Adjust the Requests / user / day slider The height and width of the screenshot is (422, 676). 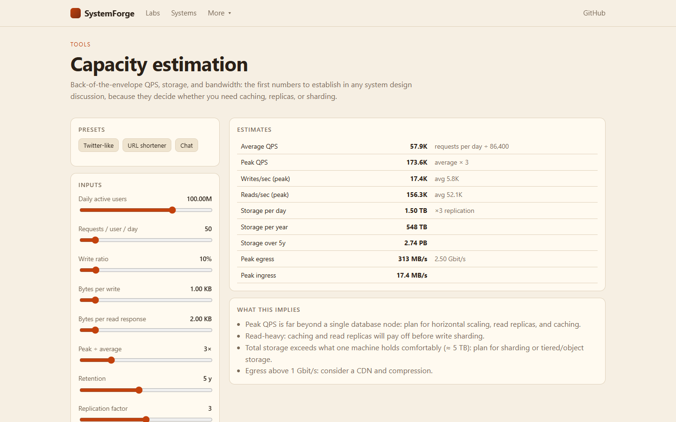coord(146,240)
